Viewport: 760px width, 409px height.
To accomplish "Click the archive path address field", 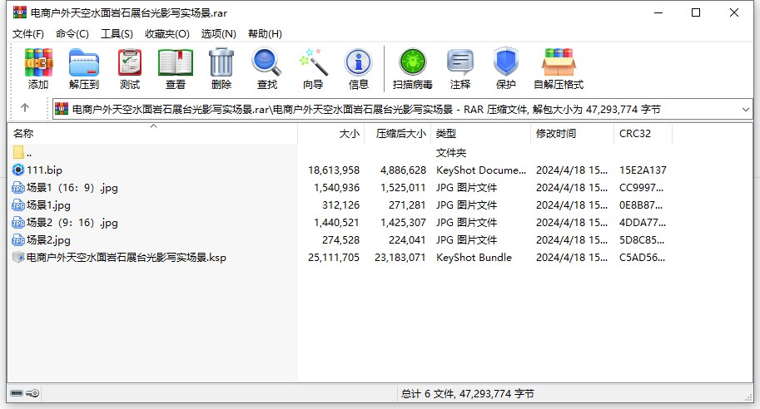I will (x=402, y=110).
